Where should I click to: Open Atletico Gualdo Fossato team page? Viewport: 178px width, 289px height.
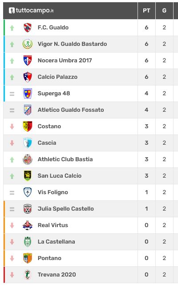[71, 110]
